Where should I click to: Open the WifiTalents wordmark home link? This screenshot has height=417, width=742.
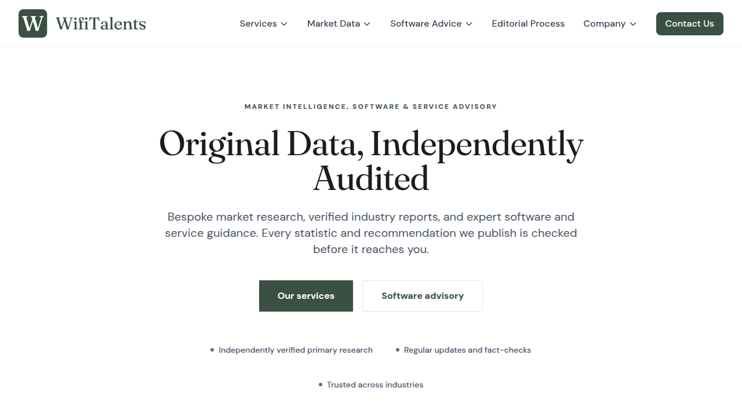point(101,24)
